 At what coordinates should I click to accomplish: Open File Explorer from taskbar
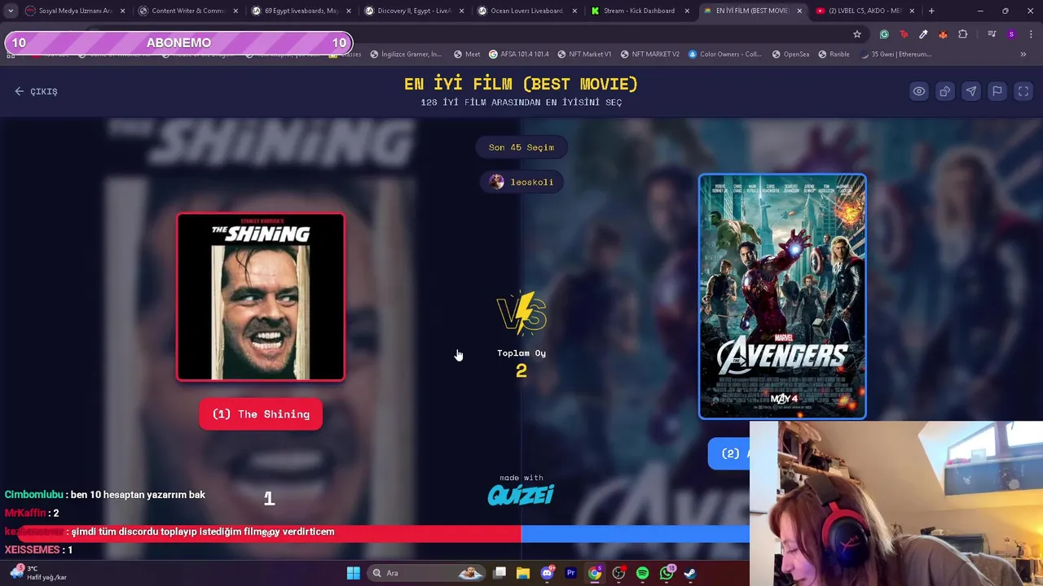point(523,573)
